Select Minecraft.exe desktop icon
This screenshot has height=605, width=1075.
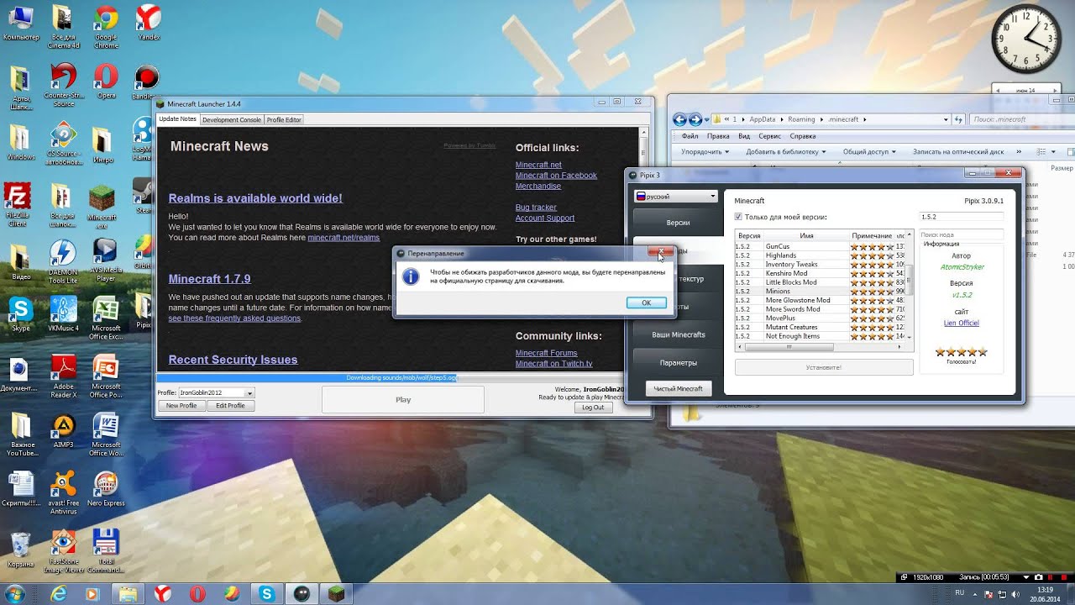(102, 207)
